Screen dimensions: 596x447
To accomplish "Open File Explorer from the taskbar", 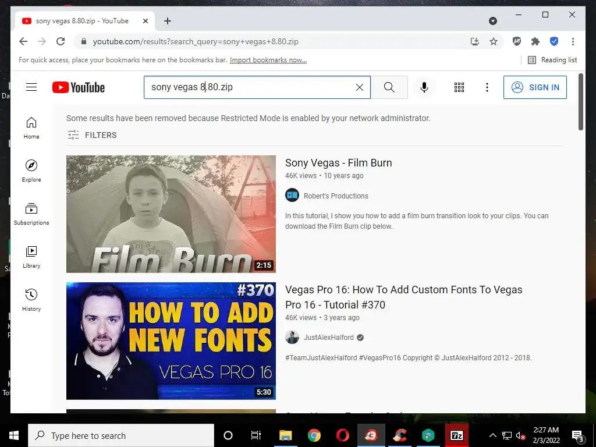I will click(285, 435).
